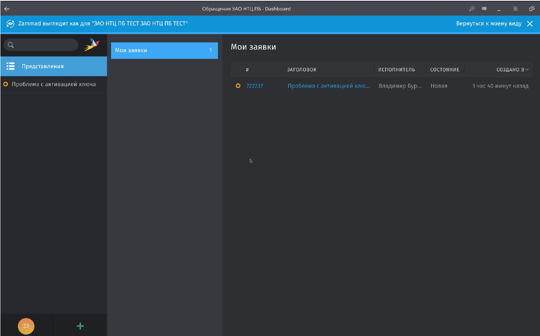This screenshot has width=540, height=336.
Task: Sort by 'ИСПОЛНИТЕЛЬ' column header
Action: 397,70
